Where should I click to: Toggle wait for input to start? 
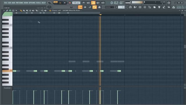88,3
